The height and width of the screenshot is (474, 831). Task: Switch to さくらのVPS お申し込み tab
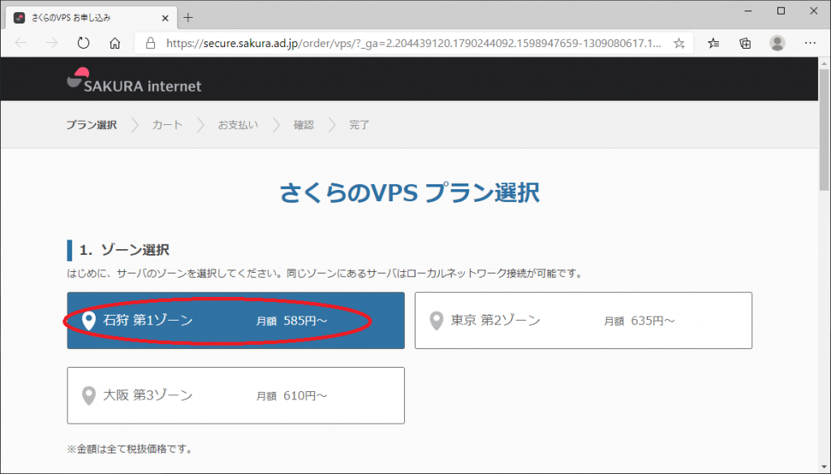coord(81,17)
